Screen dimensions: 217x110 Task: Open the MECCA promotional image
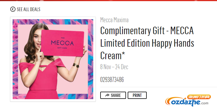(x=53, y=59)
